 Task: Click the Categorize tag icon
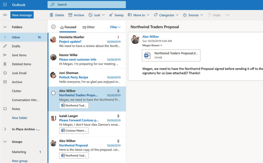tap(156, 15)
